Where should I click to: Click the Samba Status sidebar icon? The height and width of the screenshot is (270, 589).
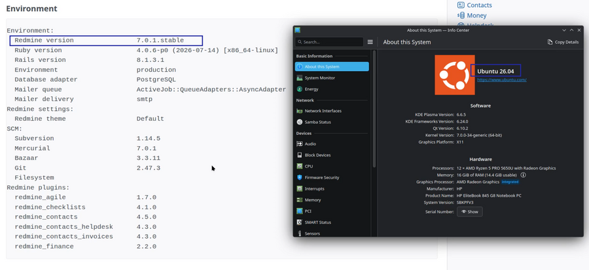pos(299,122)
